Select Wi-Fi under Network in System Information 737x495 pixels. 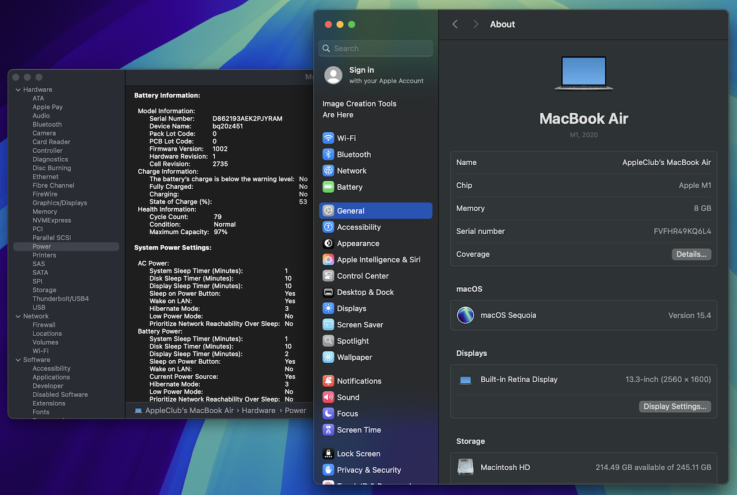point(40,351)
